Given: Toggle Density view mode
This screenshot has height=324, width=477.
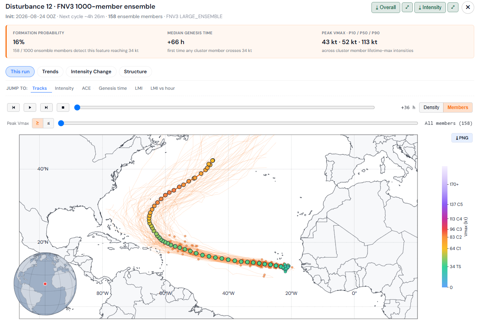Looking at the screenshot, I should (431, 107).
